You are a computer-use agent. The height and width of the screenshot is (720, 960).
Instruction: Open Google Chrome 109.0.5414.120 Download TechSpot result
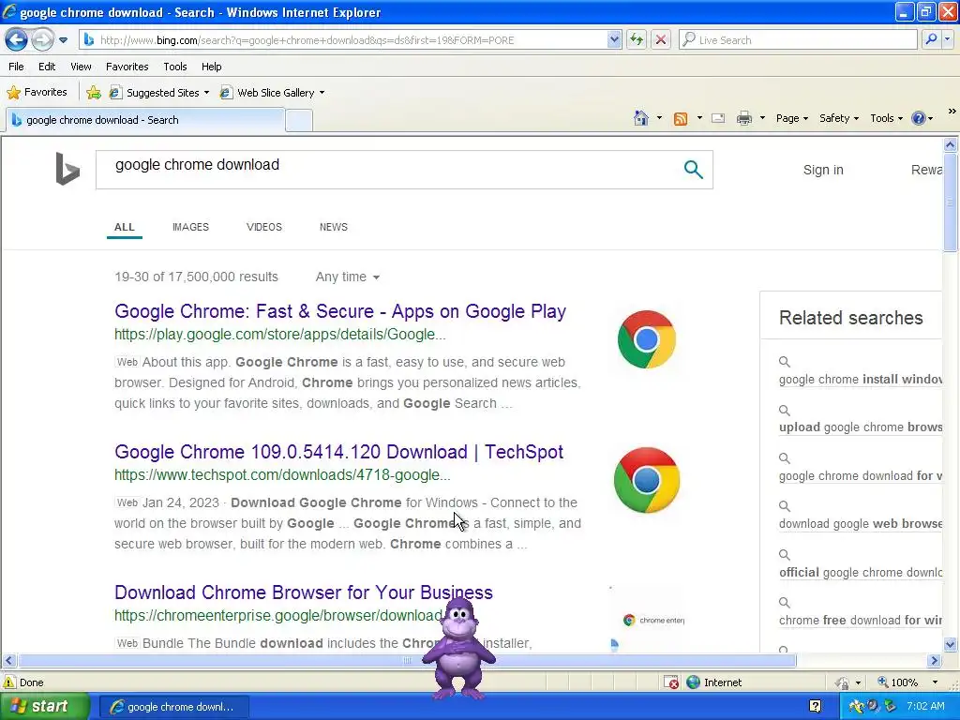[338, 452]
